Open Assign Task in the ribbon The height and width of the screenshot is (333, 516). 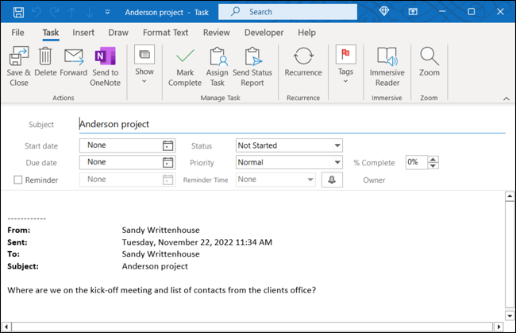(x=218, y=65)
